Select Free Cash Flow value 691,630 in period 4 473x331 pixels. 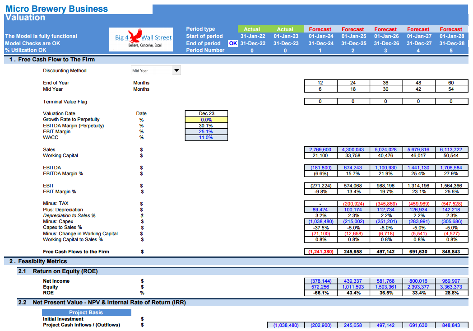coord(419,252)
